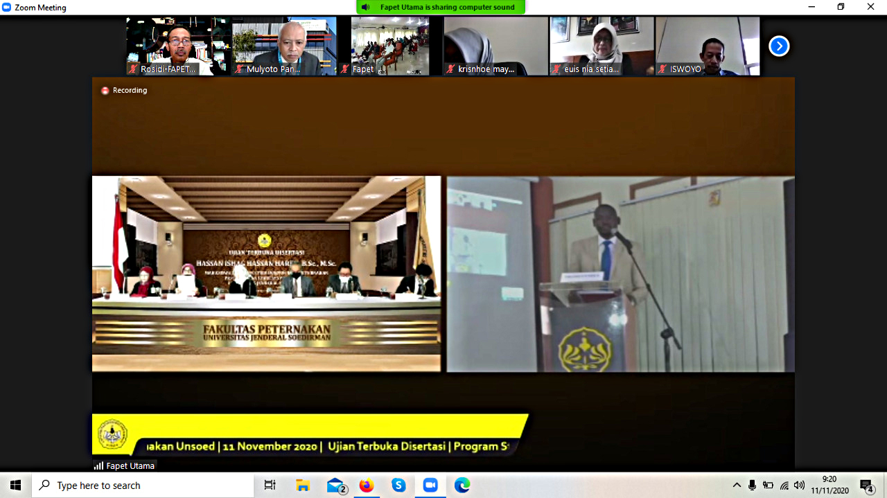The width and height of the screenshot is (887, 498).
Task: Select Rosidi-FAPET participant video thumbnail
Action: click(179, 46)
